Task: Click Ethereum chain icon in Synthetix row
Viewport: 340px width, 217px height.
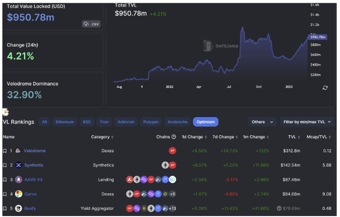Action: 165,165
